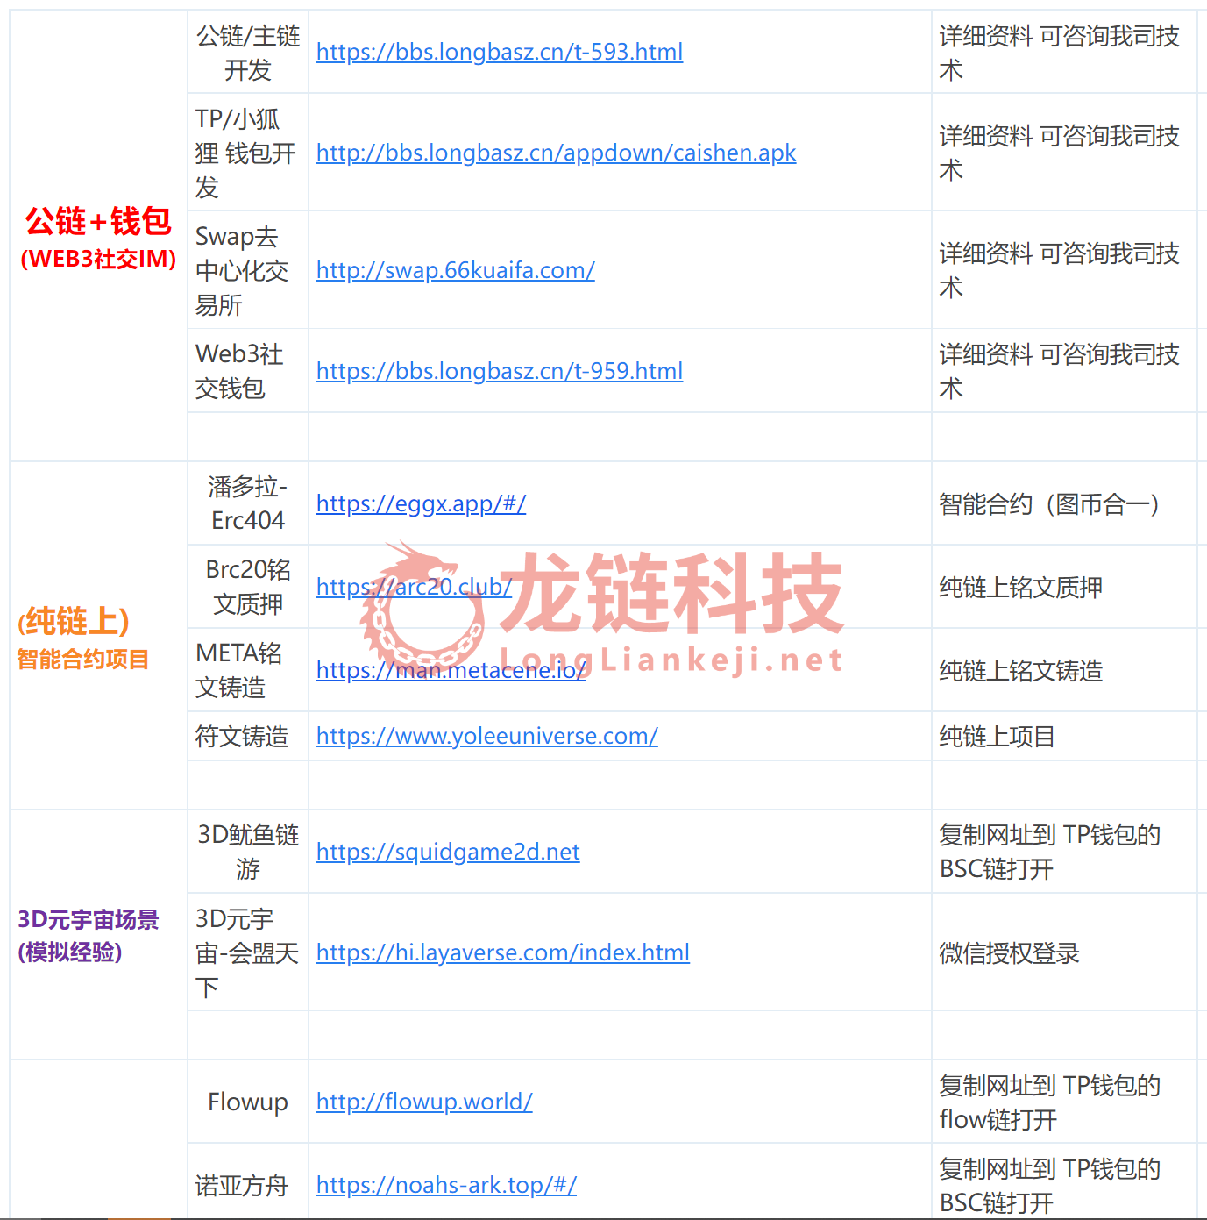Open the bbs.longbasz.cn/t-959.html link
1207x1220 pixels.
[x=500, y=371]
